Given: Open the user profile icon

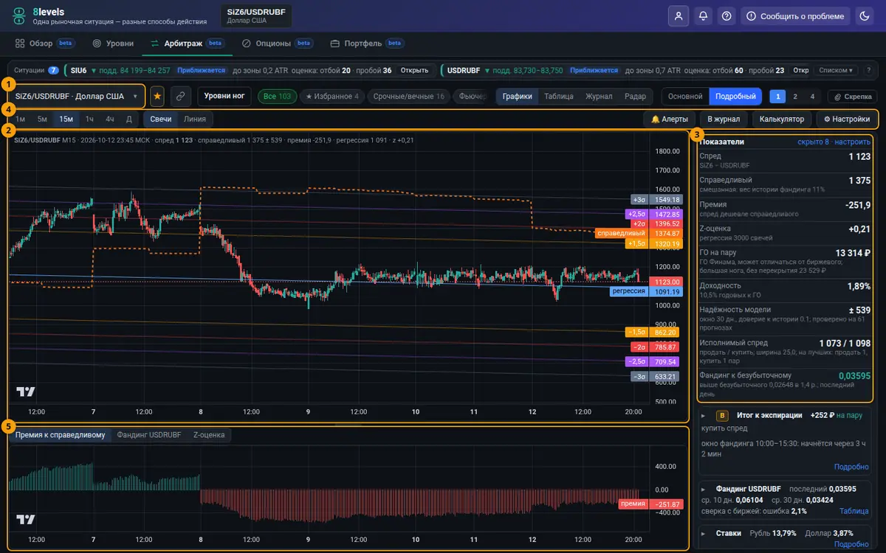Looking at the screenshot, I should click(x=679, y=15).
